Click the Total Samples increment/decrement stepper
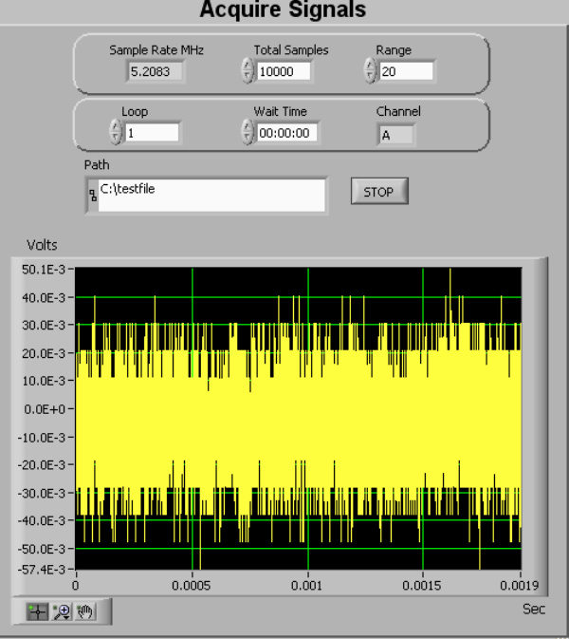The width and height of the screenshot is (569, 639). click(x=248, y=70)
